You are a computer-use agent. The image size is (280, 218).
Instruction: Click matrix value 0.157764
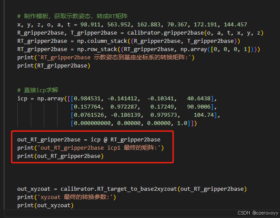pyautogui.click(x=87, y=107)
